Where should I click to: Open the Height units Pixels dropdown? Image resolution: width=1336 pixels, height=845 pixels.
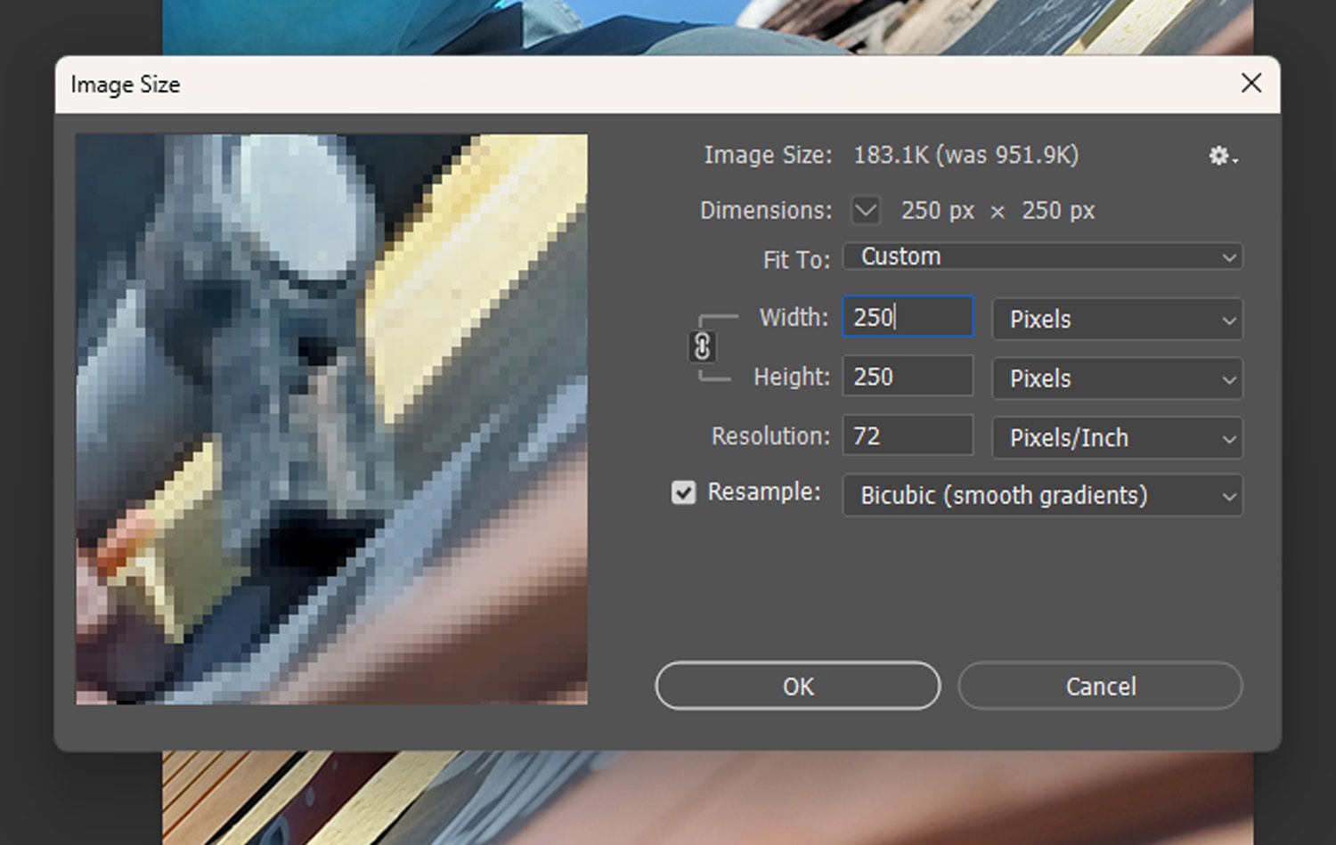tap(1117, 378)
